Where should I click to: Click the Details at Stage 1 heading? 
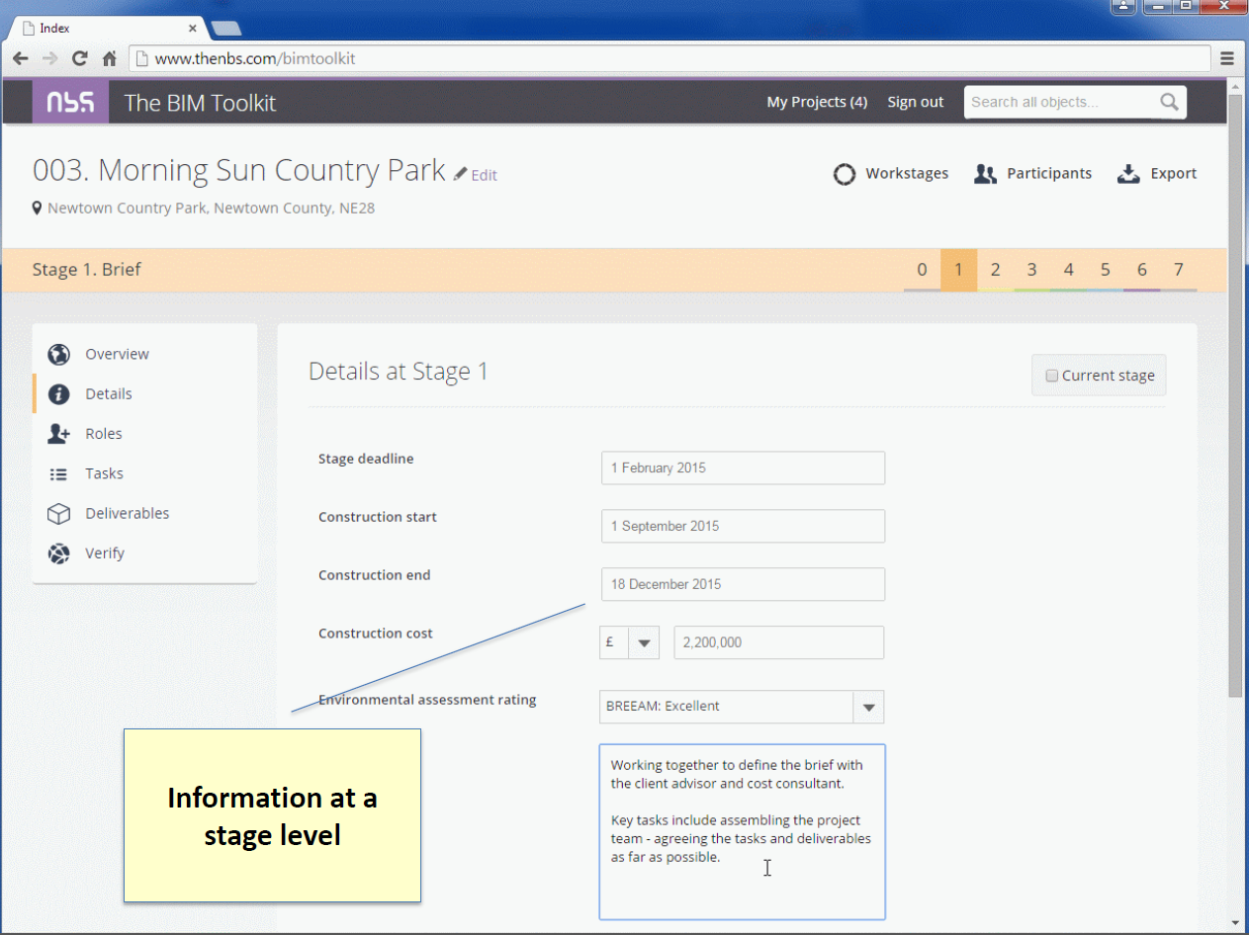click(399, 372)
